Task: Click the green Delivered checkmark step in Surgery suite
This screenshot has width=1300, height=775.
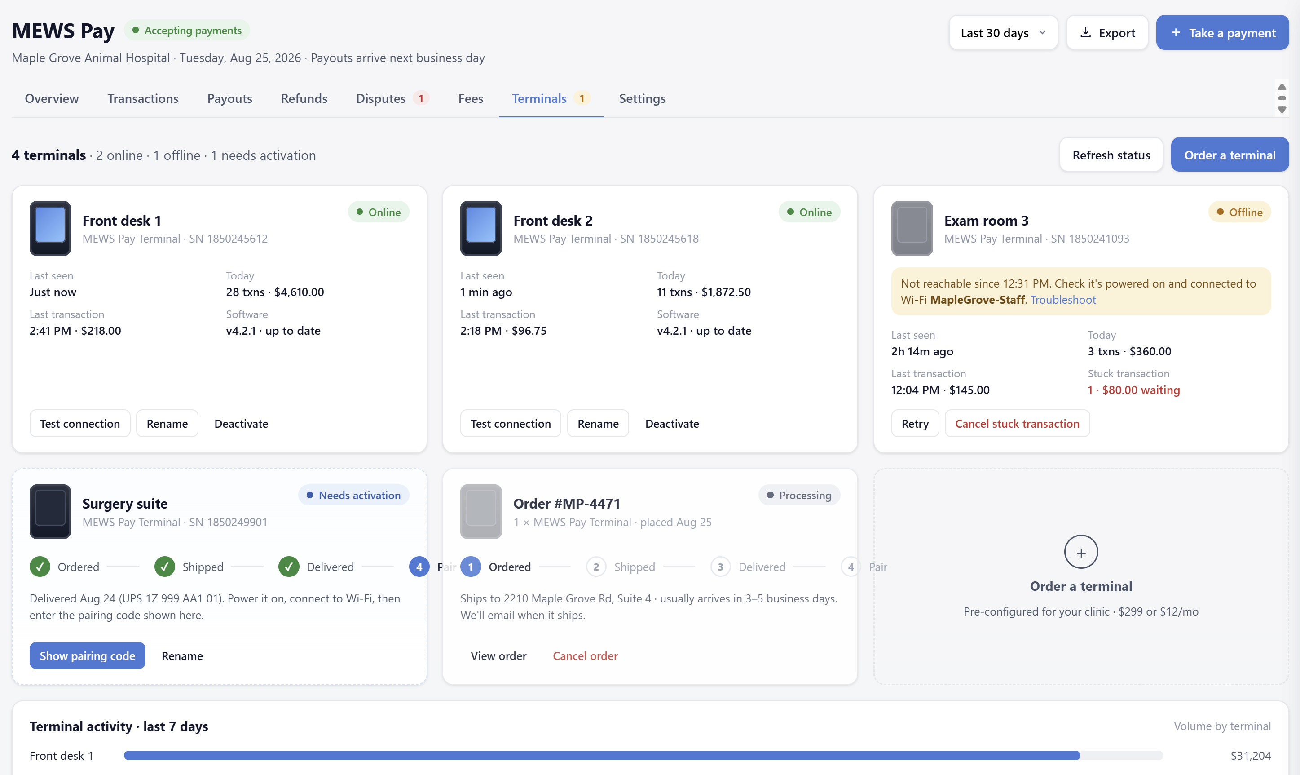Action: point(289,567)
